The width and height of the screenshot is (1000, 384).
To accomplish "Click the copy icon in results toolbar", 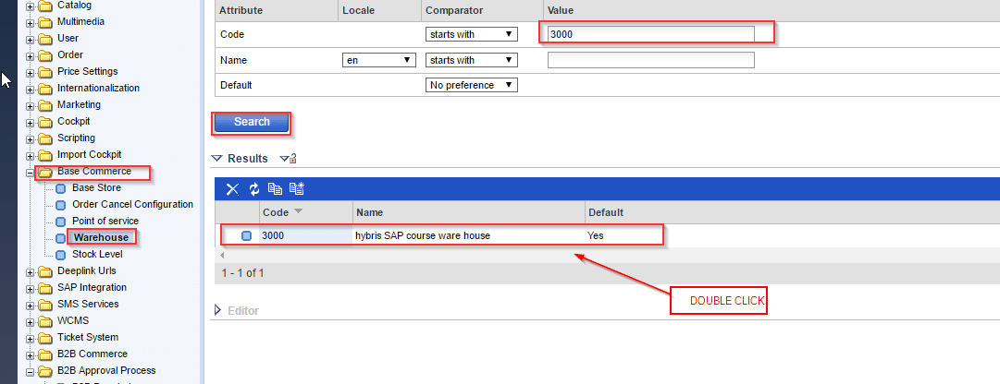I will pos(275,188).
